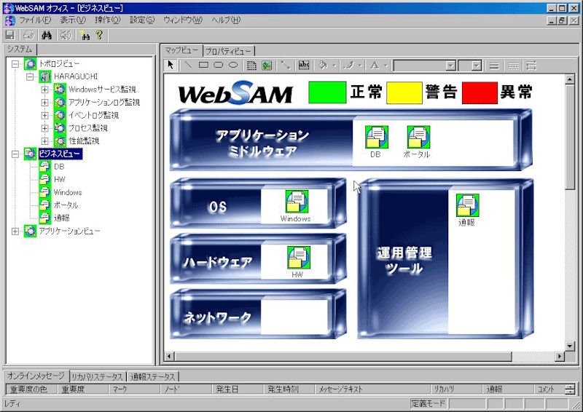The height and width of the screenshot is (412, 583).
Task: Click the save floppy disk toolbar icon
Action: click(10, 35)
